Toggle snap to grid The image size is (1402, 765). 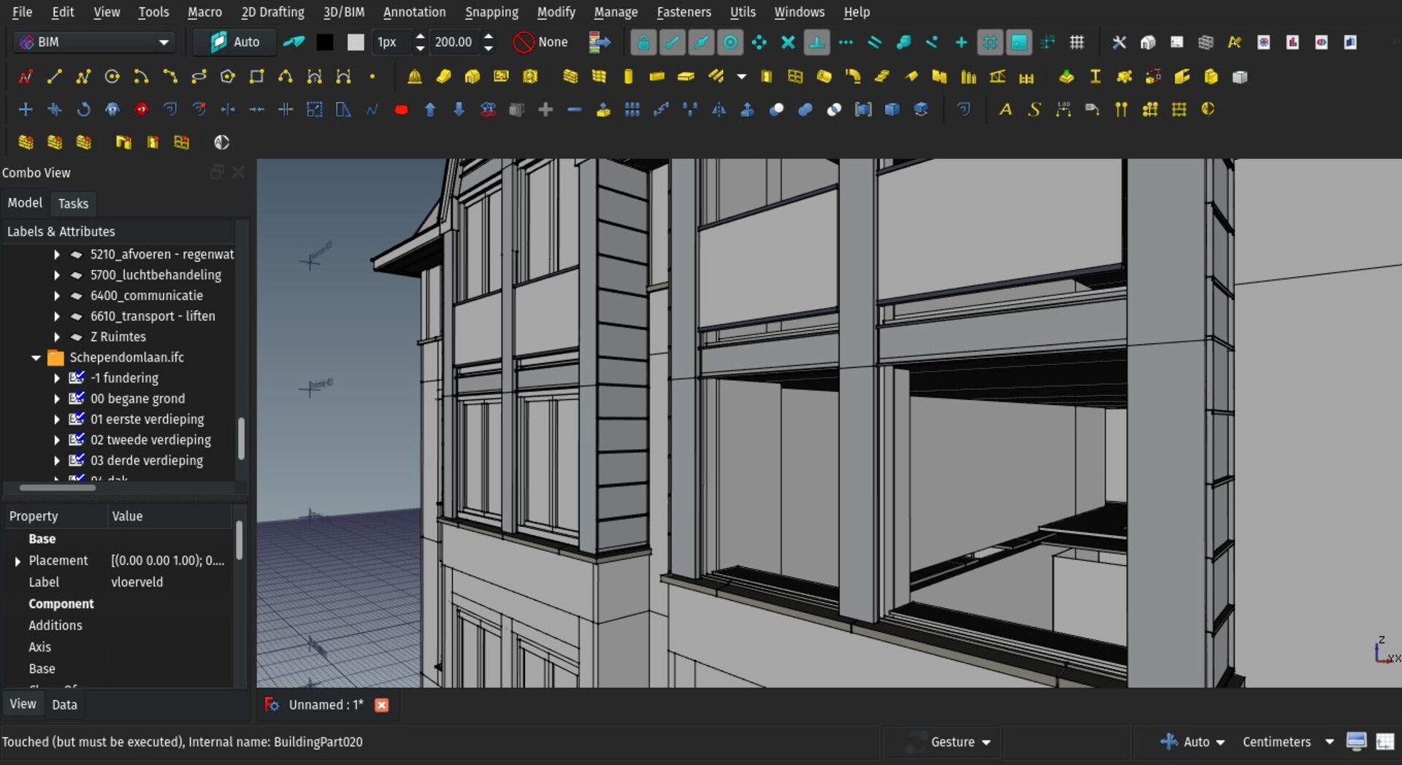990,42
